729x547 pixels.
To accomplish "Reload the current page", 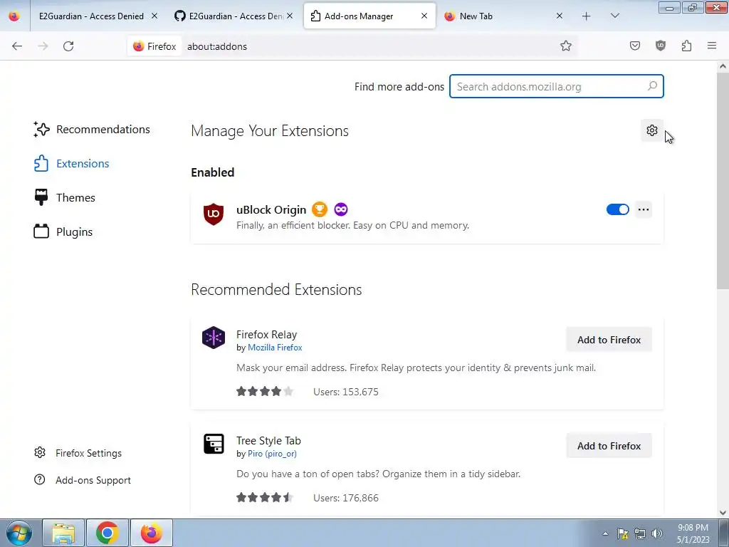I will point(68,46).
